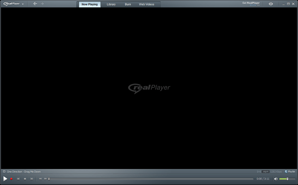
Task: Click the eye icon in title bar
Action: (x=271, y=4)
